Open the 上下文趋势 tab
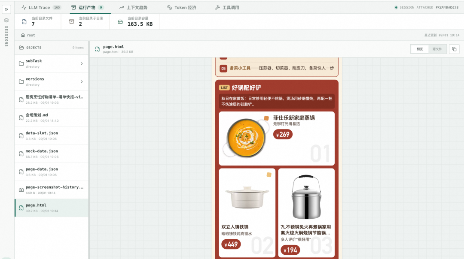This screenshot has width=464, height=259. (133, 7)
